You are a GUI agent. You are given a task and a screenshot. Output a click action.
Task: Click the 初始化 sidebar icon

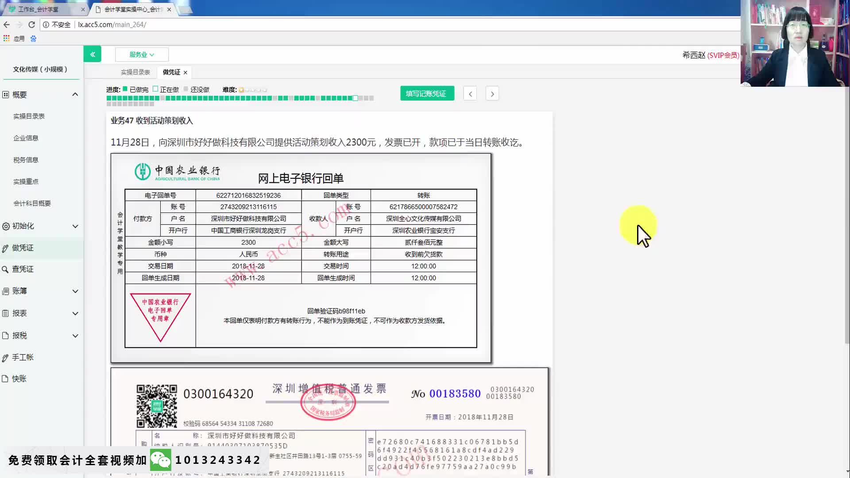(x=6, y=226)
